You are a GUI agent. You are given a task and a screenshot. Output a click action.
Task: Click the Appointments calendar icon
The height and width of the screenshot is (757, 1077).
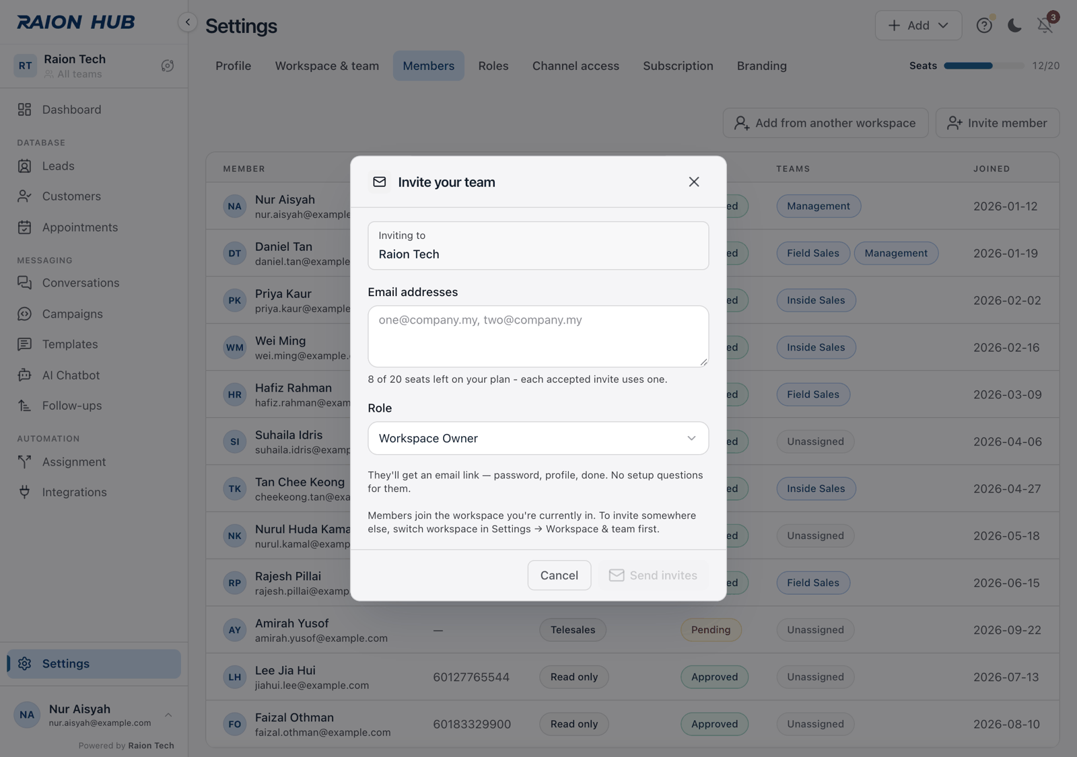click(x=25, y=227)
